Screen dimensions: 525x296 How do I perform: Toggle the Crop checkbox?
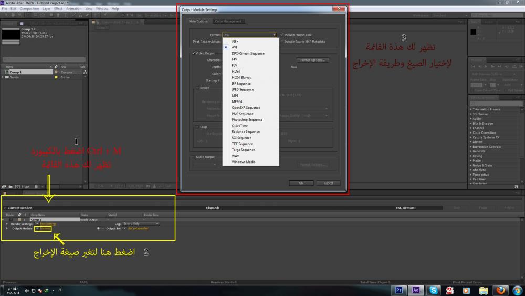tap(197, 127)
